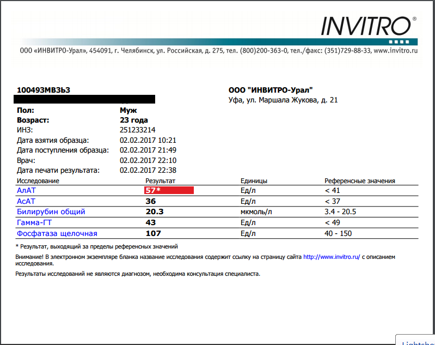Click the Единицы column header
Image resolution: width=435 pixels, height=345 pixels.
[x=254, y=180]
